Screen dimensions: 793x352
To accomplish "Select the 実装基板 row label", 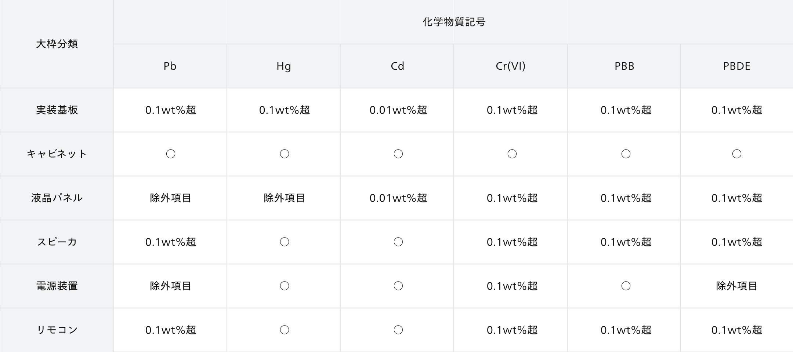I will tap(57, 110).
